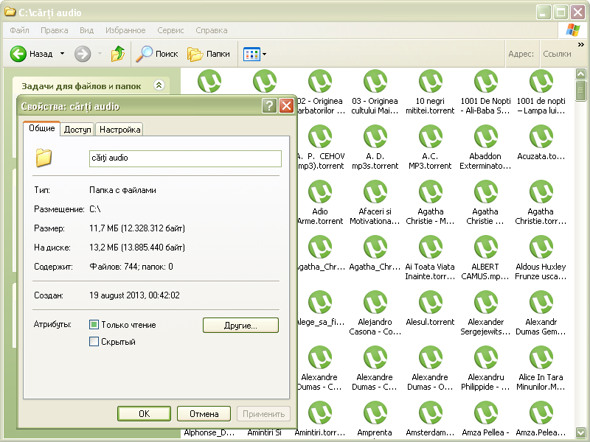The height and width of the screenshot is (442, 590).
Task: Select the 'Alesul.torrent' file icon
Action: (431, 302)
